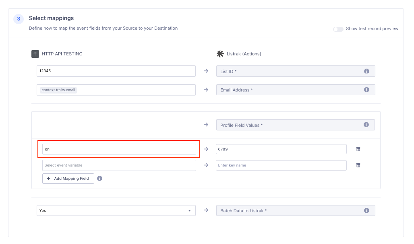414x244 pixels.
Task: Open the Select event variable picker
Action: [119, 165]
